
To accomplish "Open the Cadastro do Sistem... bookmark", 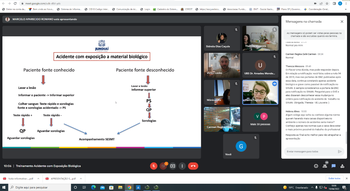I will tap(166, 9).
